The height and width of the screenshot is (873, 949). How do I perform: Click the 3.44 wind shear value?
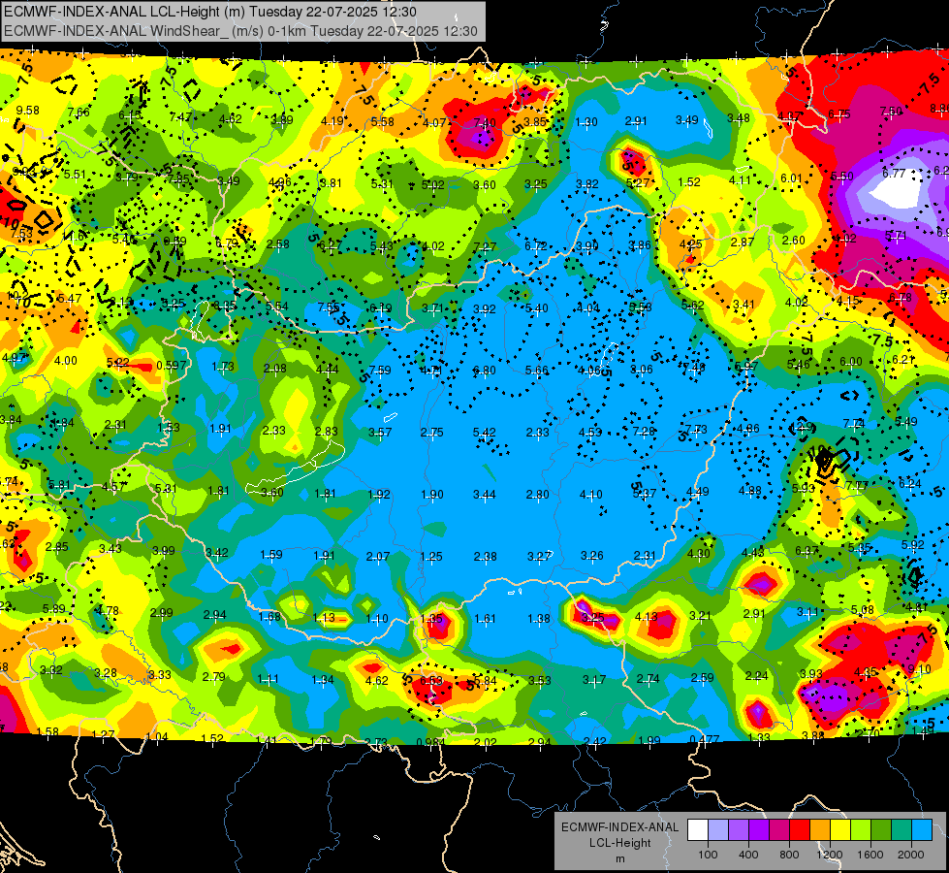[x=484, y=495]
